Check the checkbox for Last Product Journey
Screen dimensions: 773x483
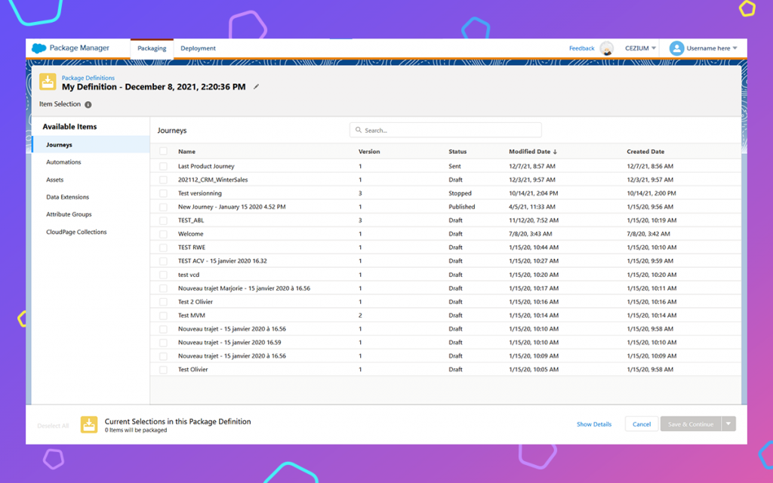[163, 165]
